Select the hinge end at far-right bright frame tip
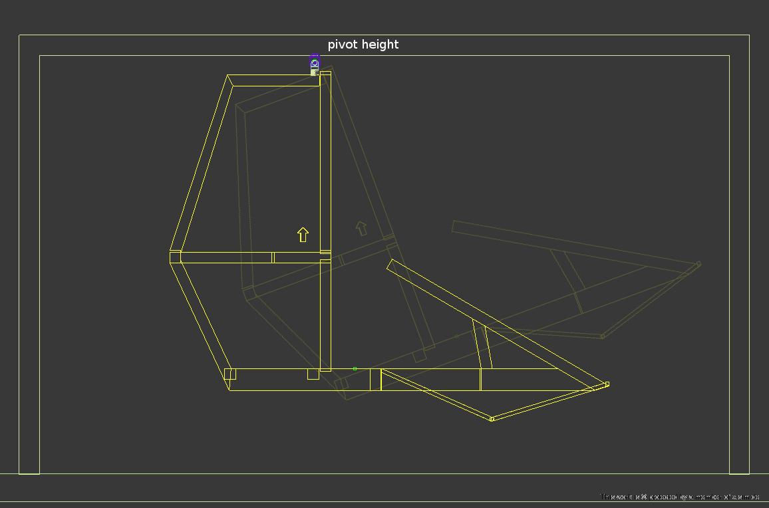The height and width of the screenshot is (508, 769). (606, 384)
